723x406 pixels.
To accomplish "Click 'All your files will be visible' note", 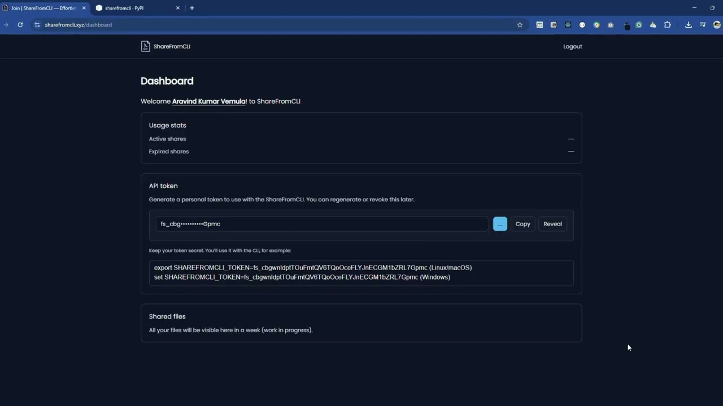I will 230,330.
